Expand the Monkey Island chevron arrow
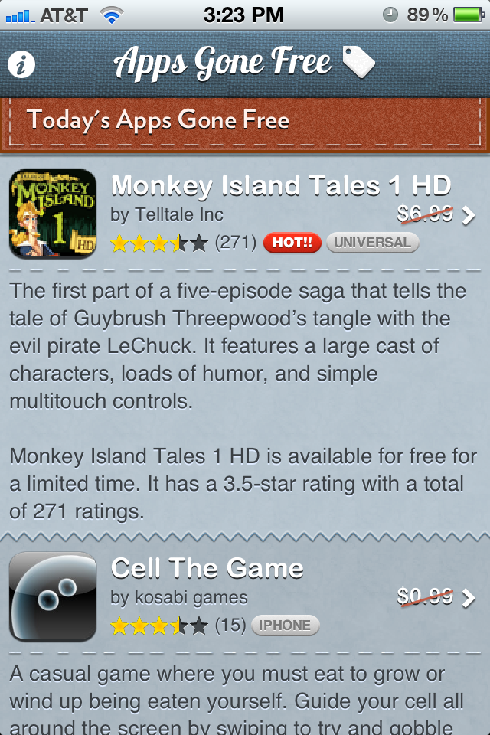 coord(469,216)
